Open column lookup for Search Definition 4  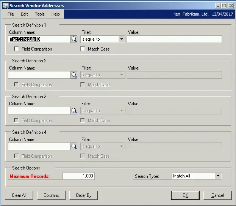point(74,146)
